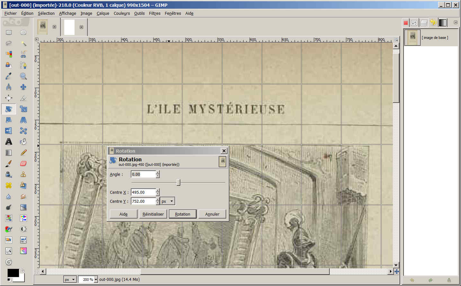Screen dimensions: 461x286
Task: Pick the Eraser tool
Action: click(23, 164)
